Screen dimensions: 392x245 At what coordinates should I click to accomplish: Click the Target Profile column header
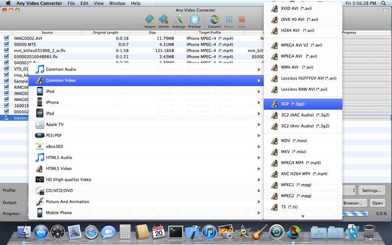pyautogui.click(x=210, y=32)
